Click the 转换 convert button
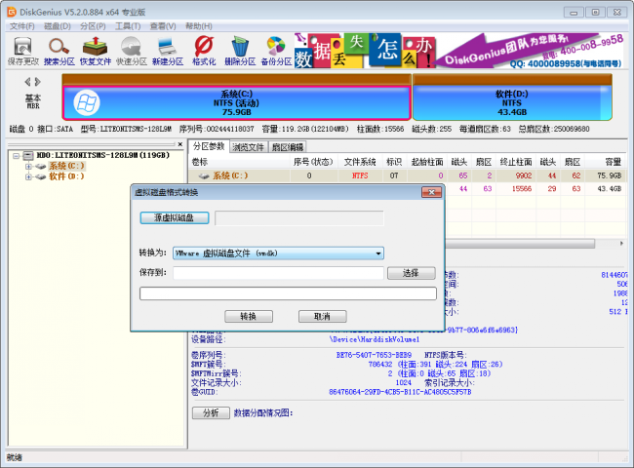The height and width of the screenshot is (468, 634). 249,317
